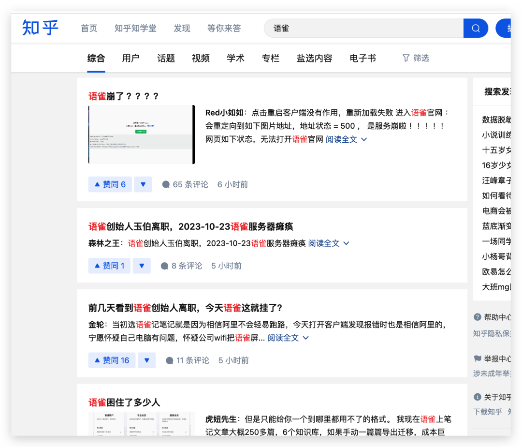Click author name Red小如如
This screenshot has height=447, width=522.
tap(224, 113)
